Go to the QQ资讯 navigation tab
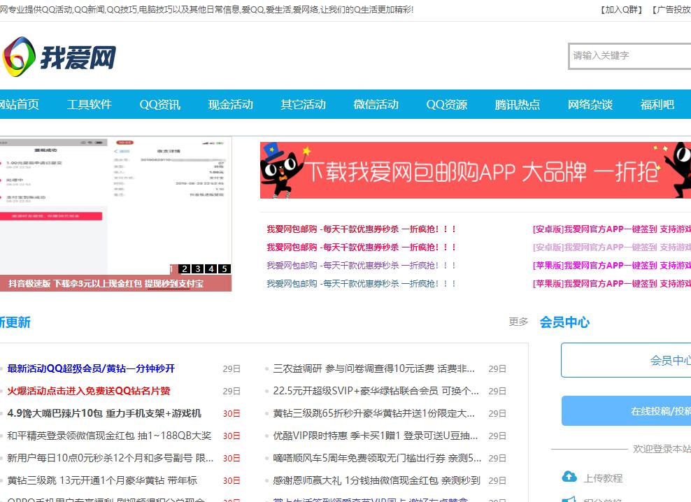Screen dimensions: 691x502 pyautogui.click(x=159, y=104)
